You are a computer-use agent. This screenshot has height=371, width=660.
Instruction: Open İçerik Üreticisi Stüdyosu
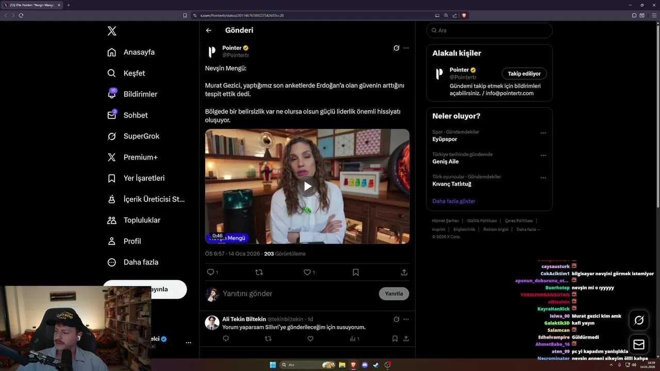[146, 199]
